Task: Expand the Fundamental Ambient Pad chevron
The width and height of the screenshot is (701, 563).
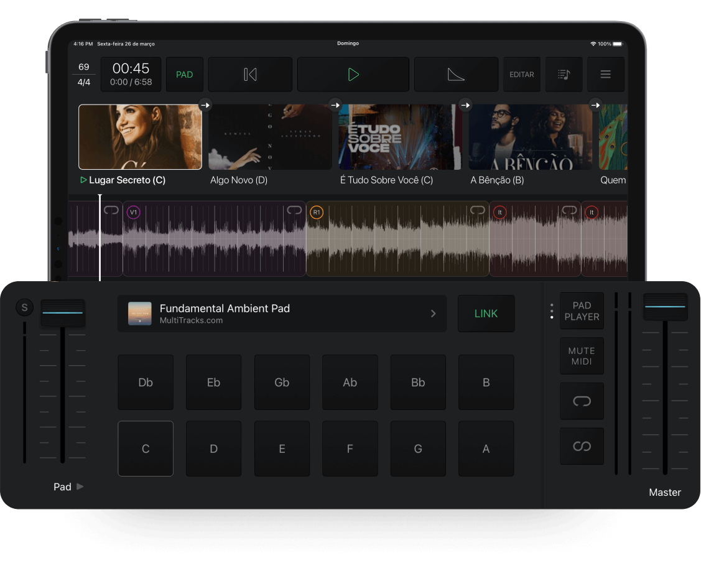Action: (434, 314)
